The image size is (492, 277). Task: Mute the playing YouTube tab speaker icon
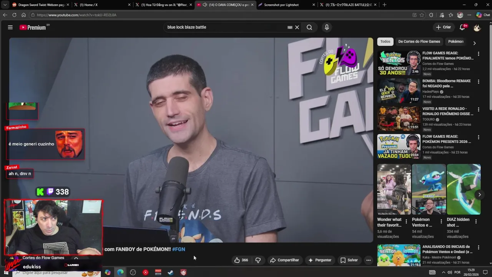click(205, 5)
